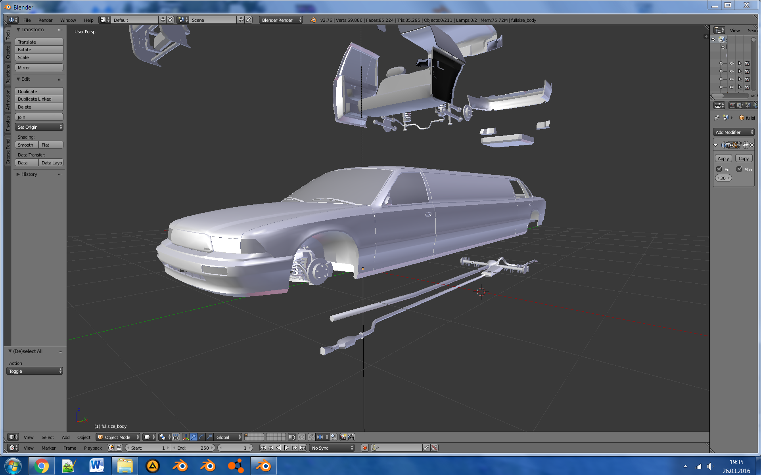761x475 pixels.
Task: Jump to the timeline start frame button
Action: 263,448
